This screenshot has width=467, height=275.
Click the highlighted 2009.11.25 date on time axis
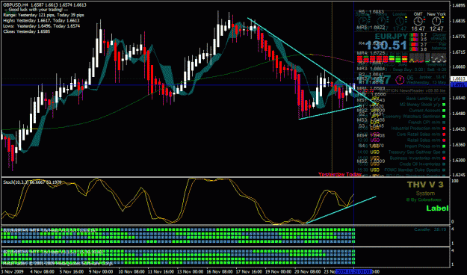[x=353, y=272]
